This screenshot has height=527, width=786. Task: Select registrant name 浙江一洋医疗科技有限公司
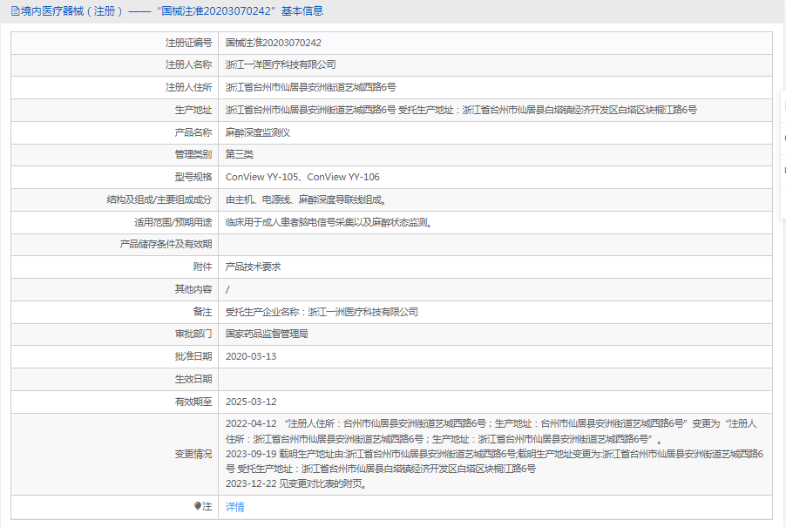281,64
